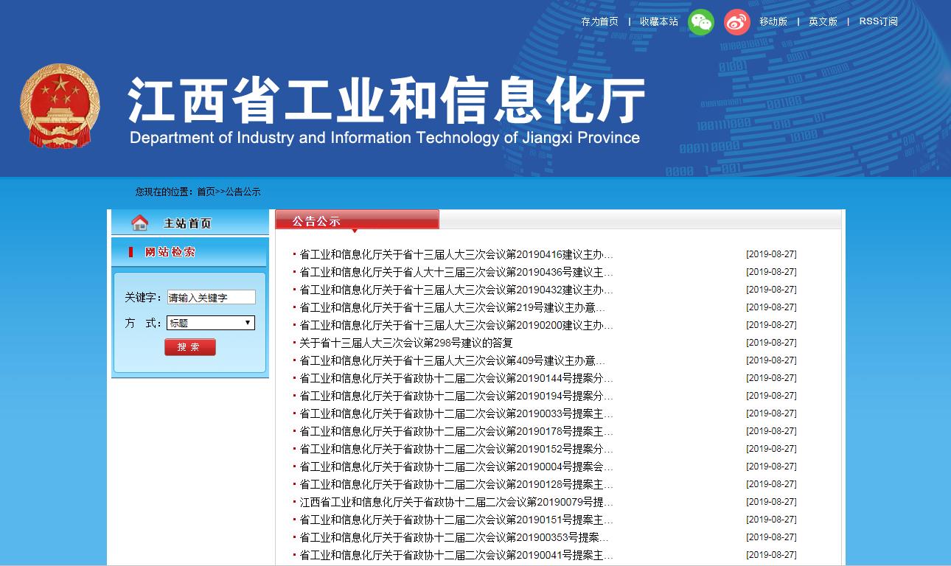Click the national emblem logo

tap(60, 106)
